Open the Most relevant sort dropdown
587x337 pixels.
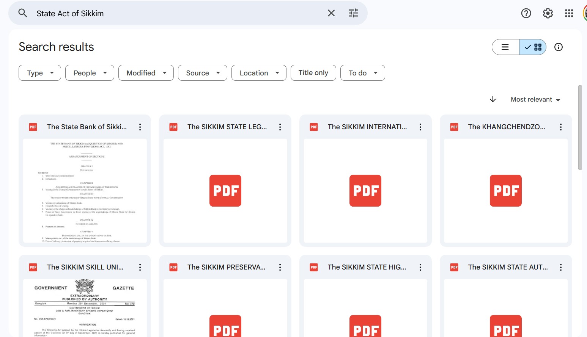click(535, 99)
